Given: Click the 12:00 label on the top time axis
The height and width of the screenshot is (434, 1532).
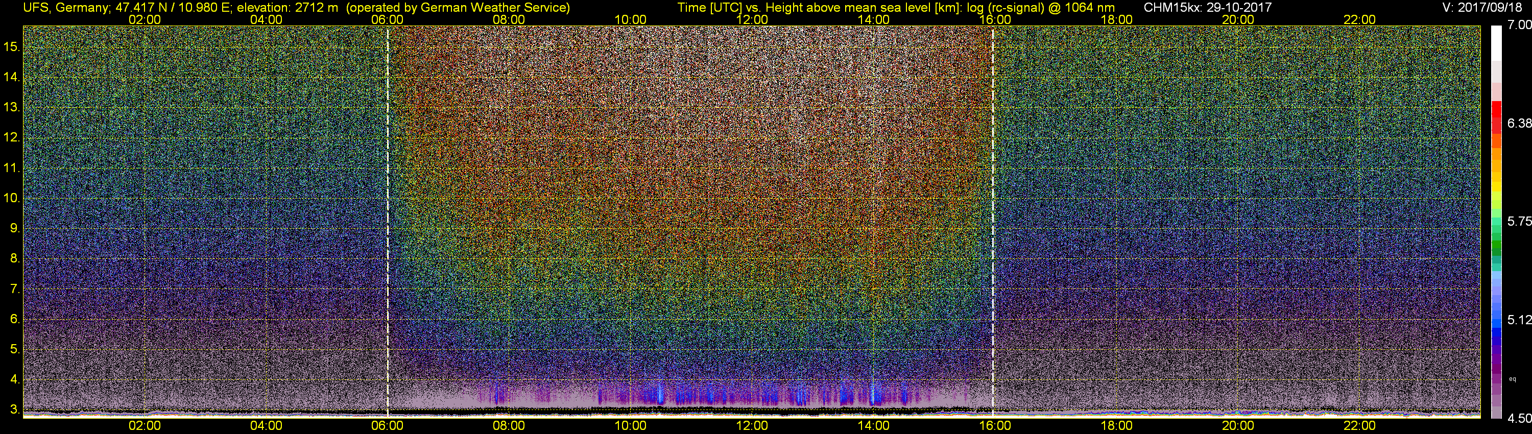Looking at the screenshot, I should click(752, 19).
